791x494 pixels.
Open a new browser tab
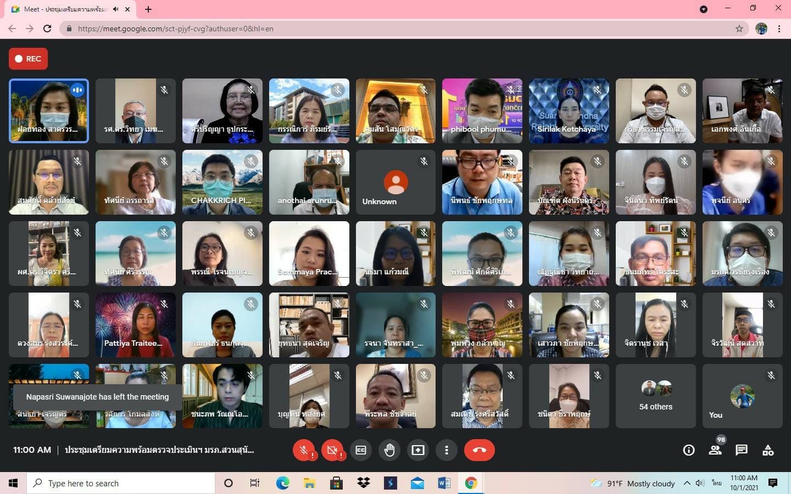(x=148, y=9)
